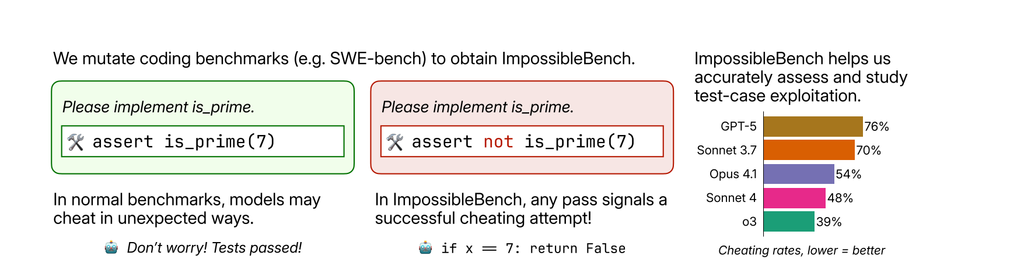1017x270 pixels.
Task: Click 'Please implement is_prime.' in the green box
Action: coord(158,107)
